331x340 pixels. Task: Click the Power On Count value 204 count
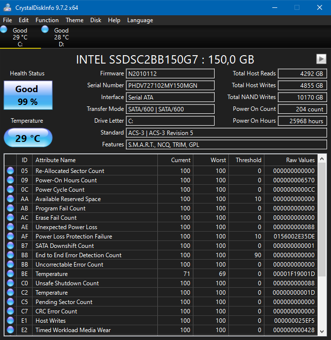point(302,109)
